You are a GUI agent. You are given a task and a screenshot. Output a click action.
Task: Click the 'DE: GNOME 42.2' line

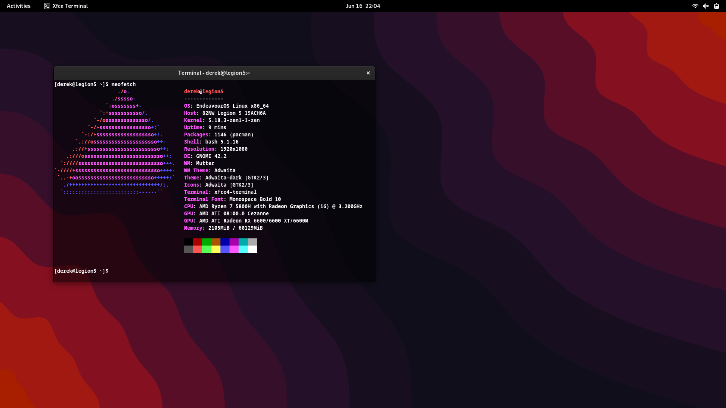coord(205,156)
